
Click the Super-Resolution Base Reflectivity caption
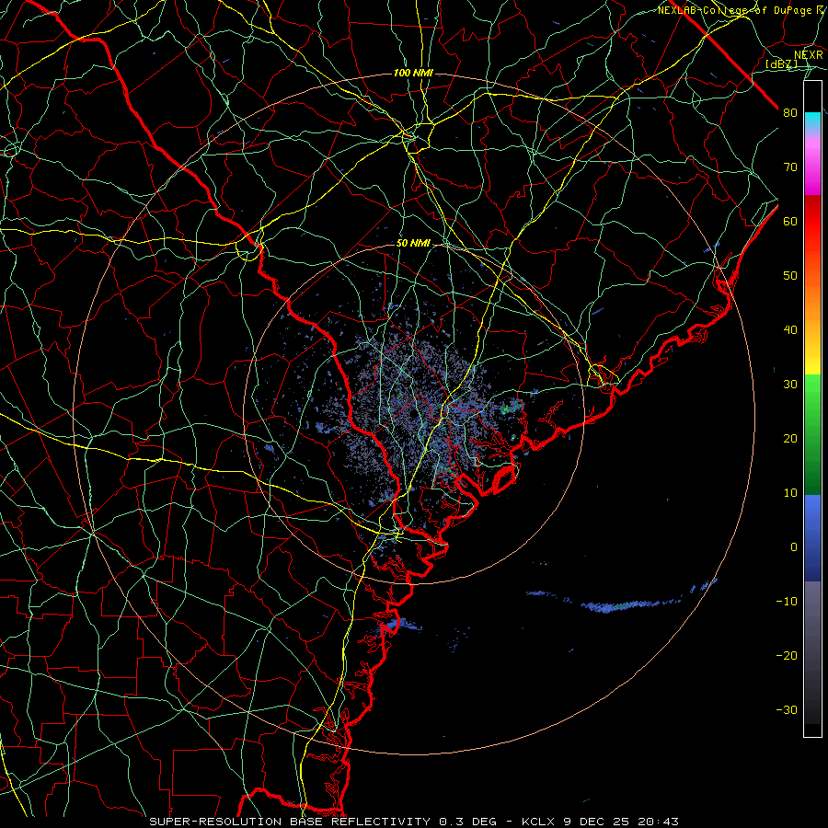tap(289, 822)
